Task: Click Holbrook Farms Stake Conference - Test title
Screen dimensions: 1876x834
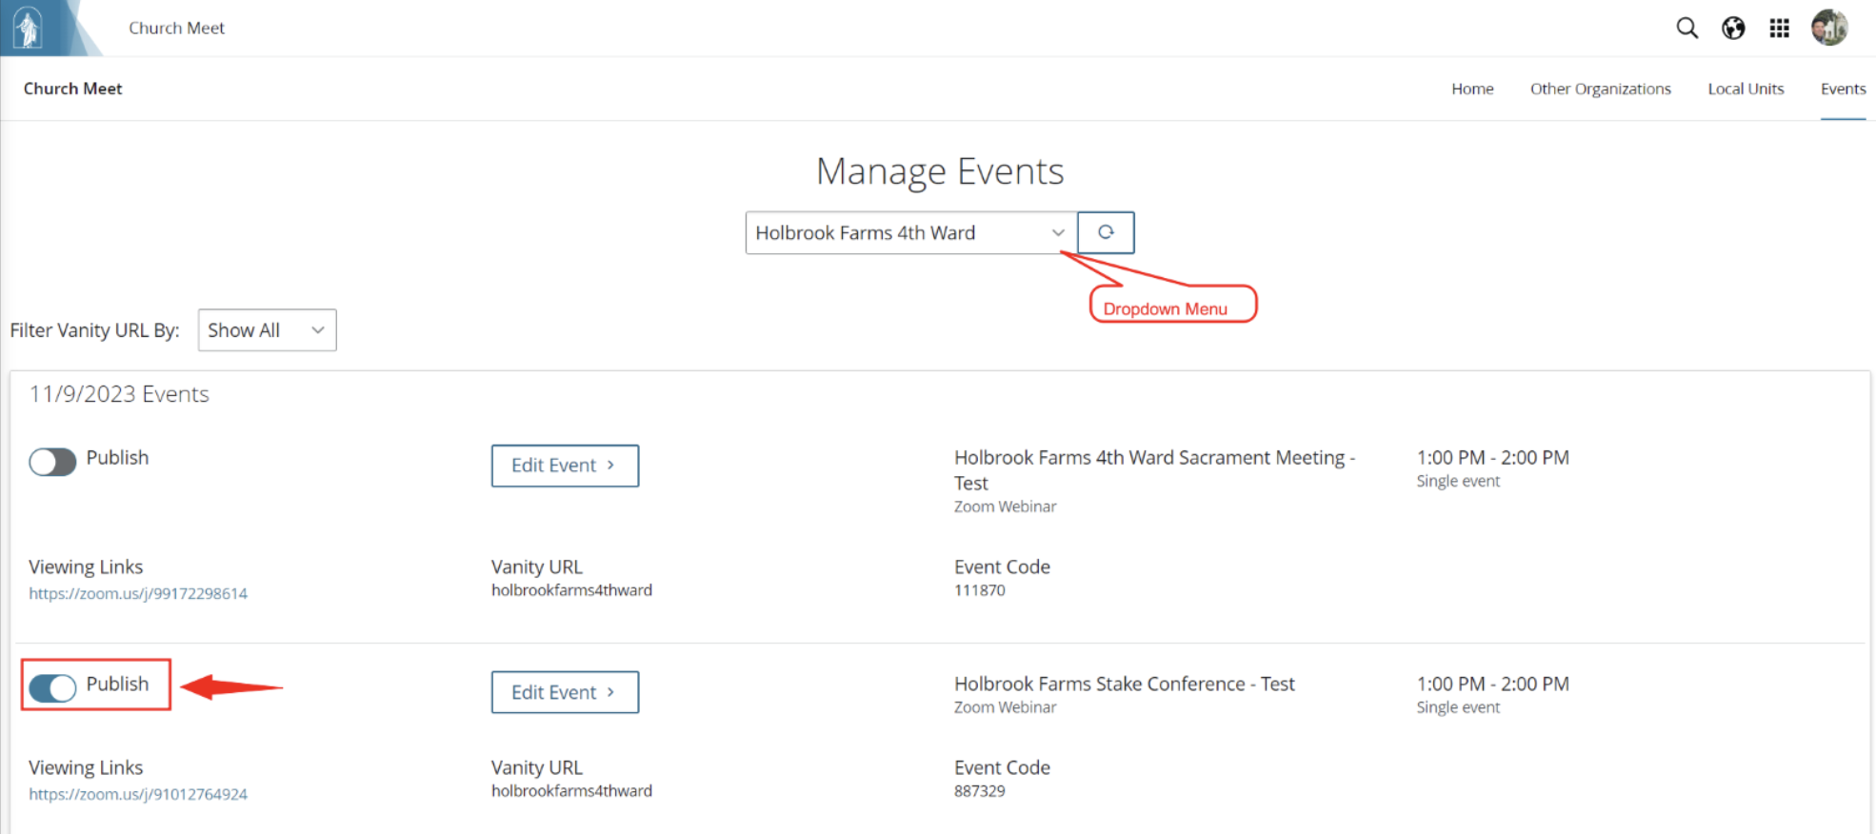Action: 1124,684
